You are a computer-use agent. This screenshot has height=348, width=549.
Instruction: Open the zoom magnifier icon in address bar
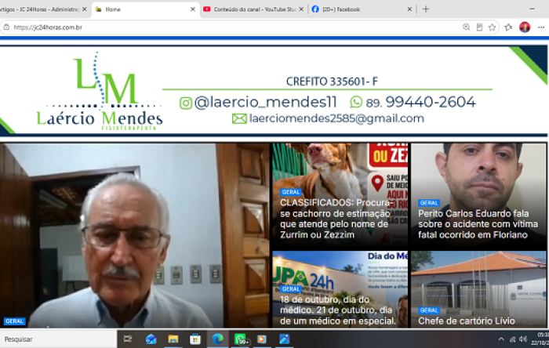tap(467, 27)
